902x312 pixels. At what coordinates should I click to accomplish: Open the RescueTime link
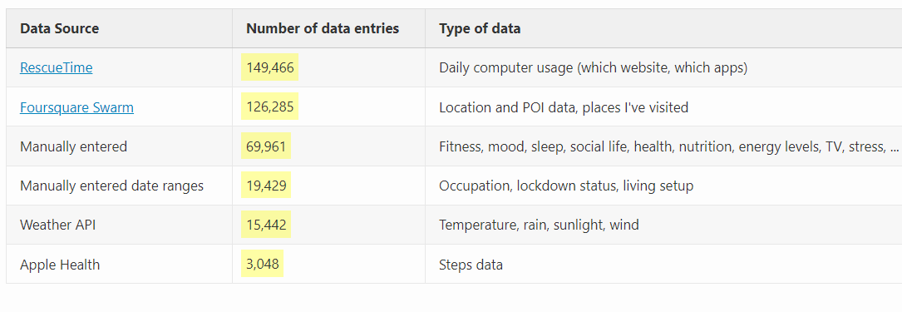(56, 68)
